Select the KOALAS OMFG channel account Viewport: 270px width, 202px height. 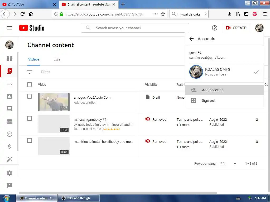224,72
